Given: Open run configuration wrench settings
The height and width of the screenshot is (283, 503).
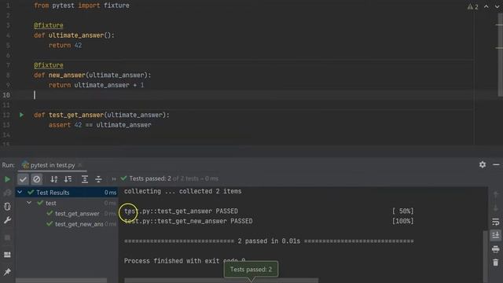Looking at the screenshot, I should [7, 220].
